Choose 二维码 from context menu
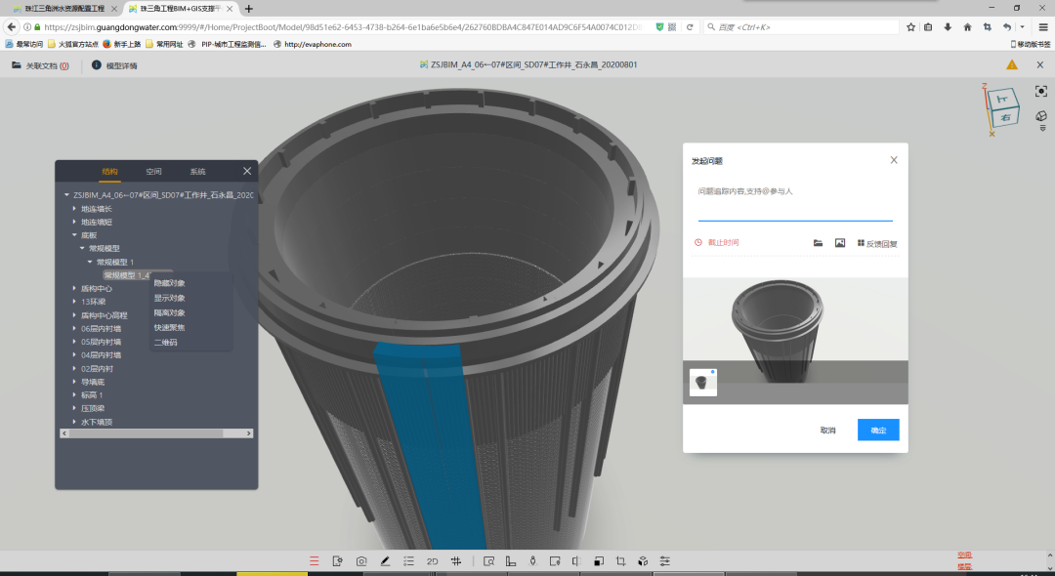1055x576 pixels. coord(165,343)
